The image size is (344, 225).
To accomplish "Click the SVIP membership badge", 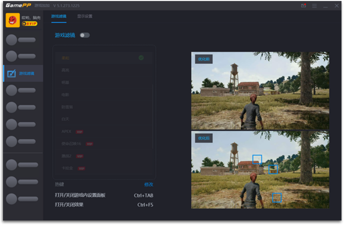I will [29, 23].
